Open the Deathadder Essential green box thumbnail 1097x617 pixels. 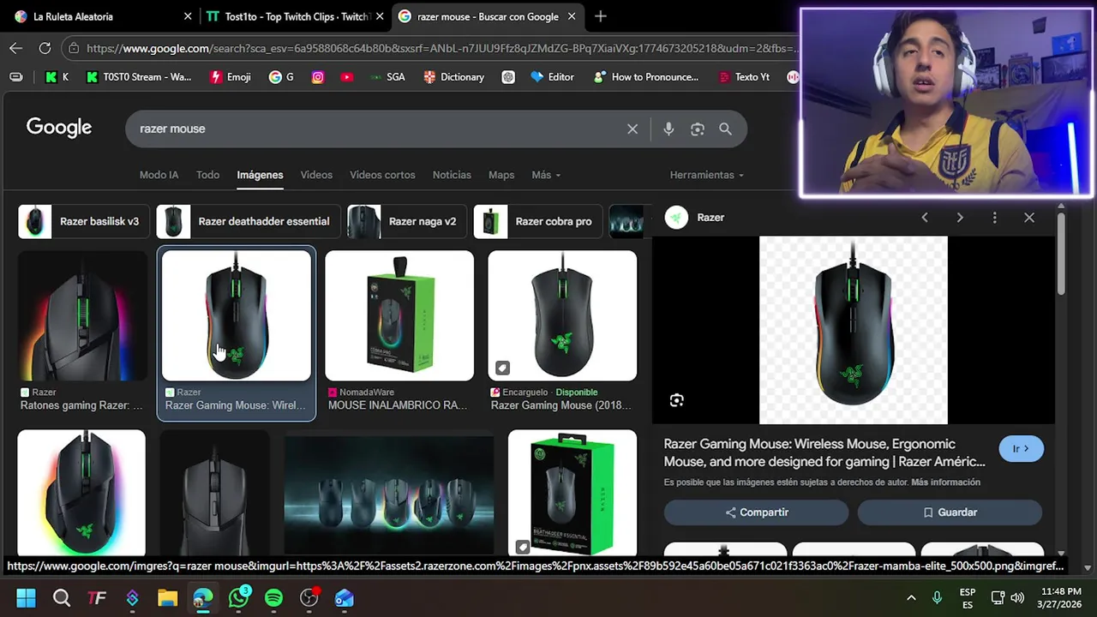tap(572, 493)
